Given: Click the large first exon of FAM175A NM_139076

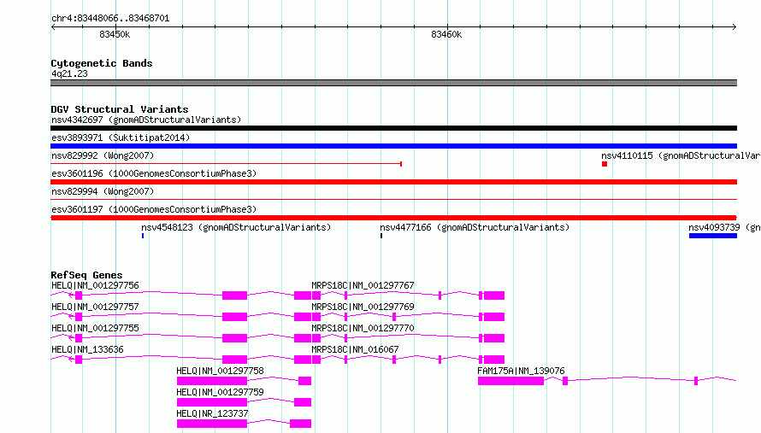Looking at the screenshot, I should pos(510,381).
